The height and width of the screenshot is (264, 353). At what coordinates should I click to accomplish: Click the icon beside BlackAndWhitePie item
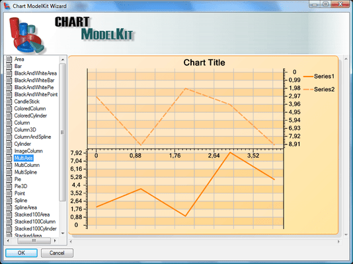9,87
